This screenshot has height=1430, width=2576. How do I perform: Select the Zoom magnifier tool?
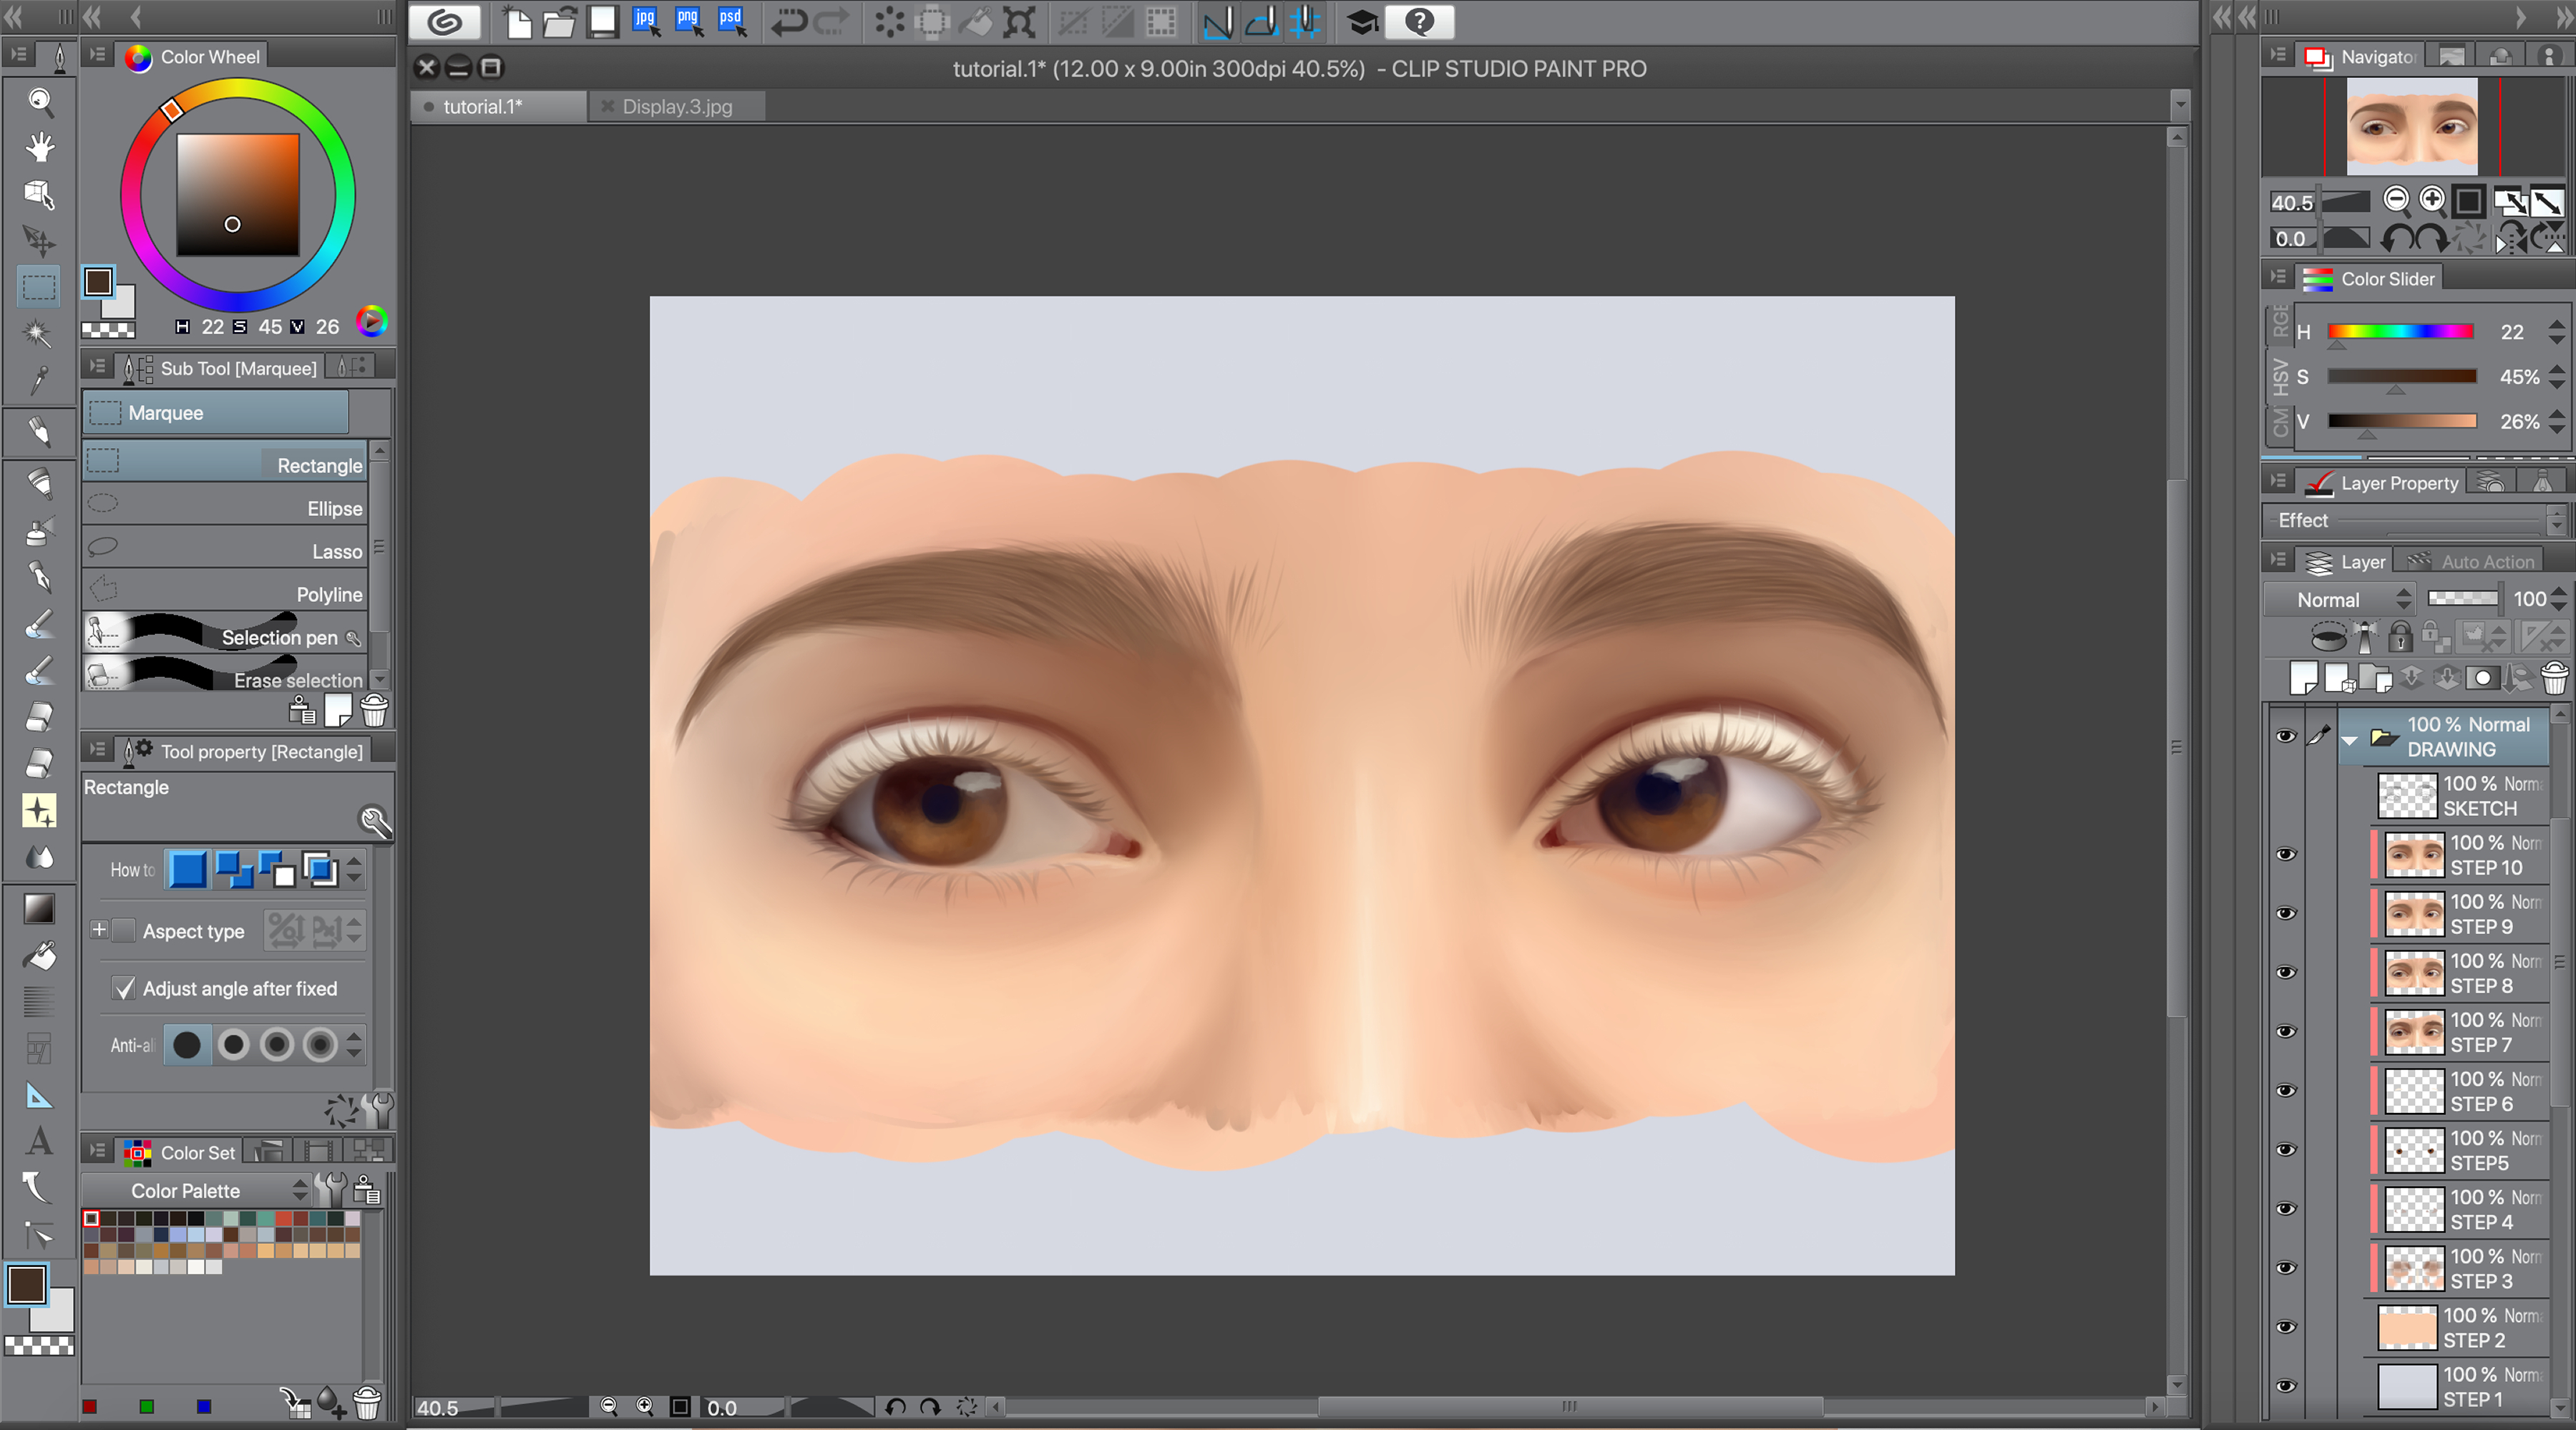pos(40,100)
